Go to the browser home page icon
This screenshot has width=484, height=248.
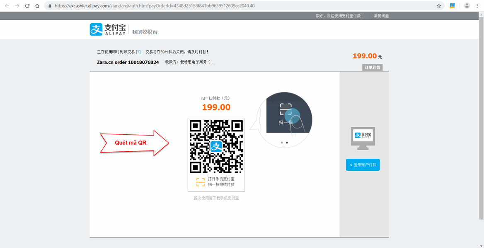pos(37,6)
